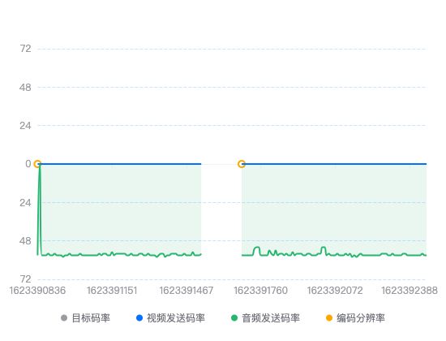Click the blue video bitrate line in the right segment

point(336,164)
